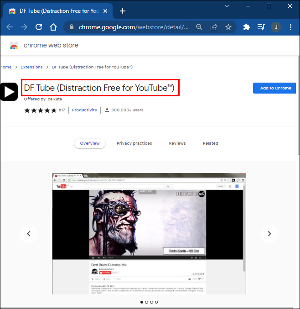Image resolution: width=300 pixels, height=309 pixels.
Task: Maximize the Chrome window
Action: click(x=269, y=6)
